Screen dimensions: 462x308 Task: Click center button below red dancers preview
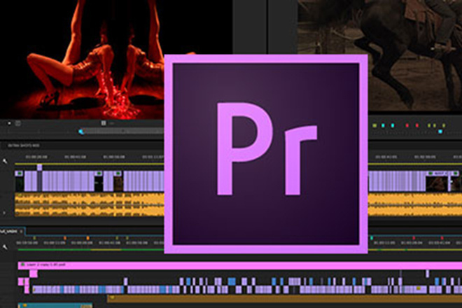pyautogui.click(x=104, y=123)
